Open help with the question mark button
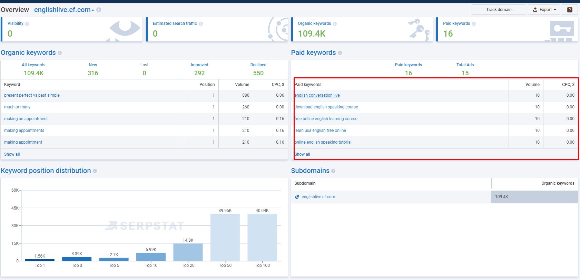The height and width of the screenshot is (280, 580). coord(570,10)
